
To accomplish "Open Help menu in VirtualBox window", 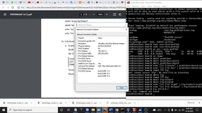I will pyautogui.click(x=164, y=6).
